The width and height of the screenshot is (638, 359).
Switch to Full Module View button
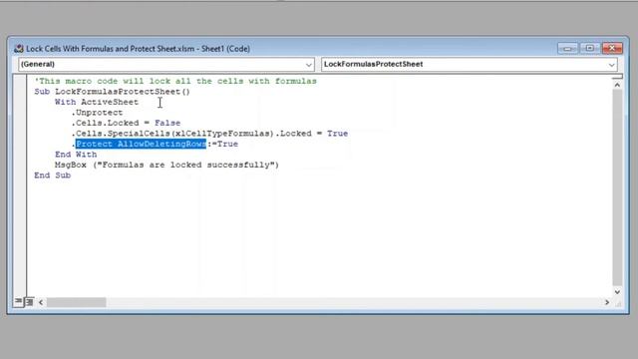click(29, 302)
